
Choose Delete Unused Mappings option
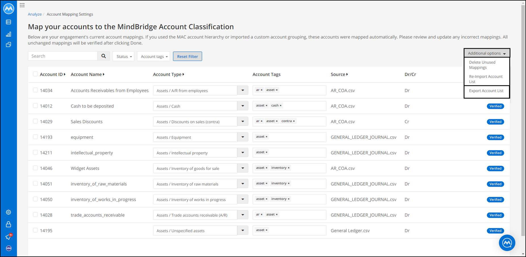[x=482, y=65]
